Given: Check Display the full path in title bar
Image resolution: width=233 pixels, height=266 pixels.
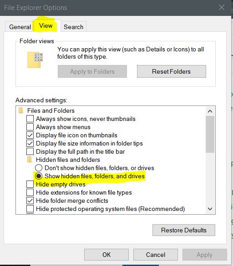Looking at the screenshot, I should coord(30,151).
